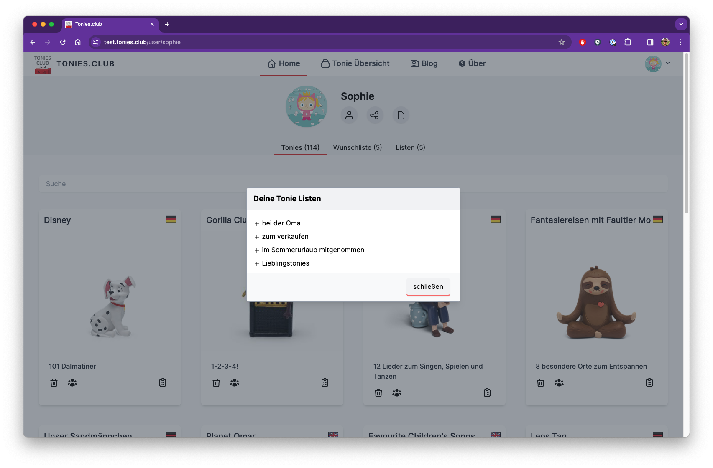Screen dimensions: 713x468
Task: Click group icon on 12 Lieder zum Singen card
Action: tap(397, 393)
